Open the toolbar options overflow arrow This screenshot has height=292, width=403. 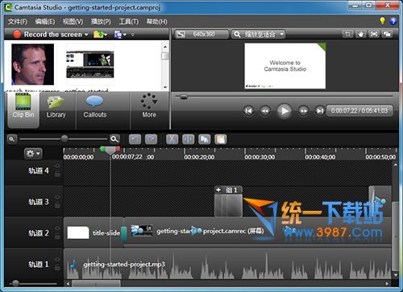pos(132,35)
